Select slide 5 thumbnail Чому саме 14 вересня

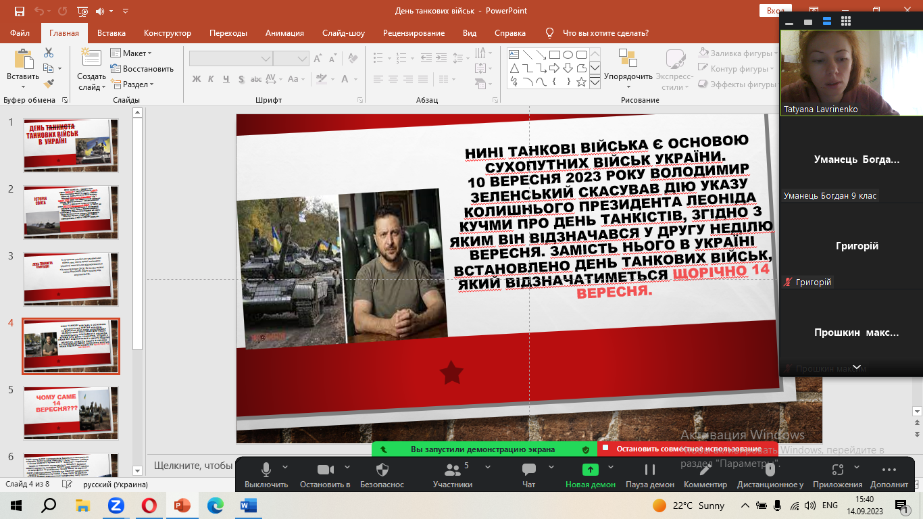(x=71, y=412)
